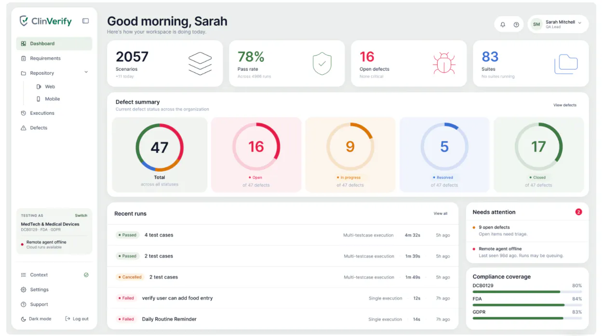Viewport: 603px width, 336px height.
Task: Click the 'Remote agent offline' attention item
Action: 527,252
